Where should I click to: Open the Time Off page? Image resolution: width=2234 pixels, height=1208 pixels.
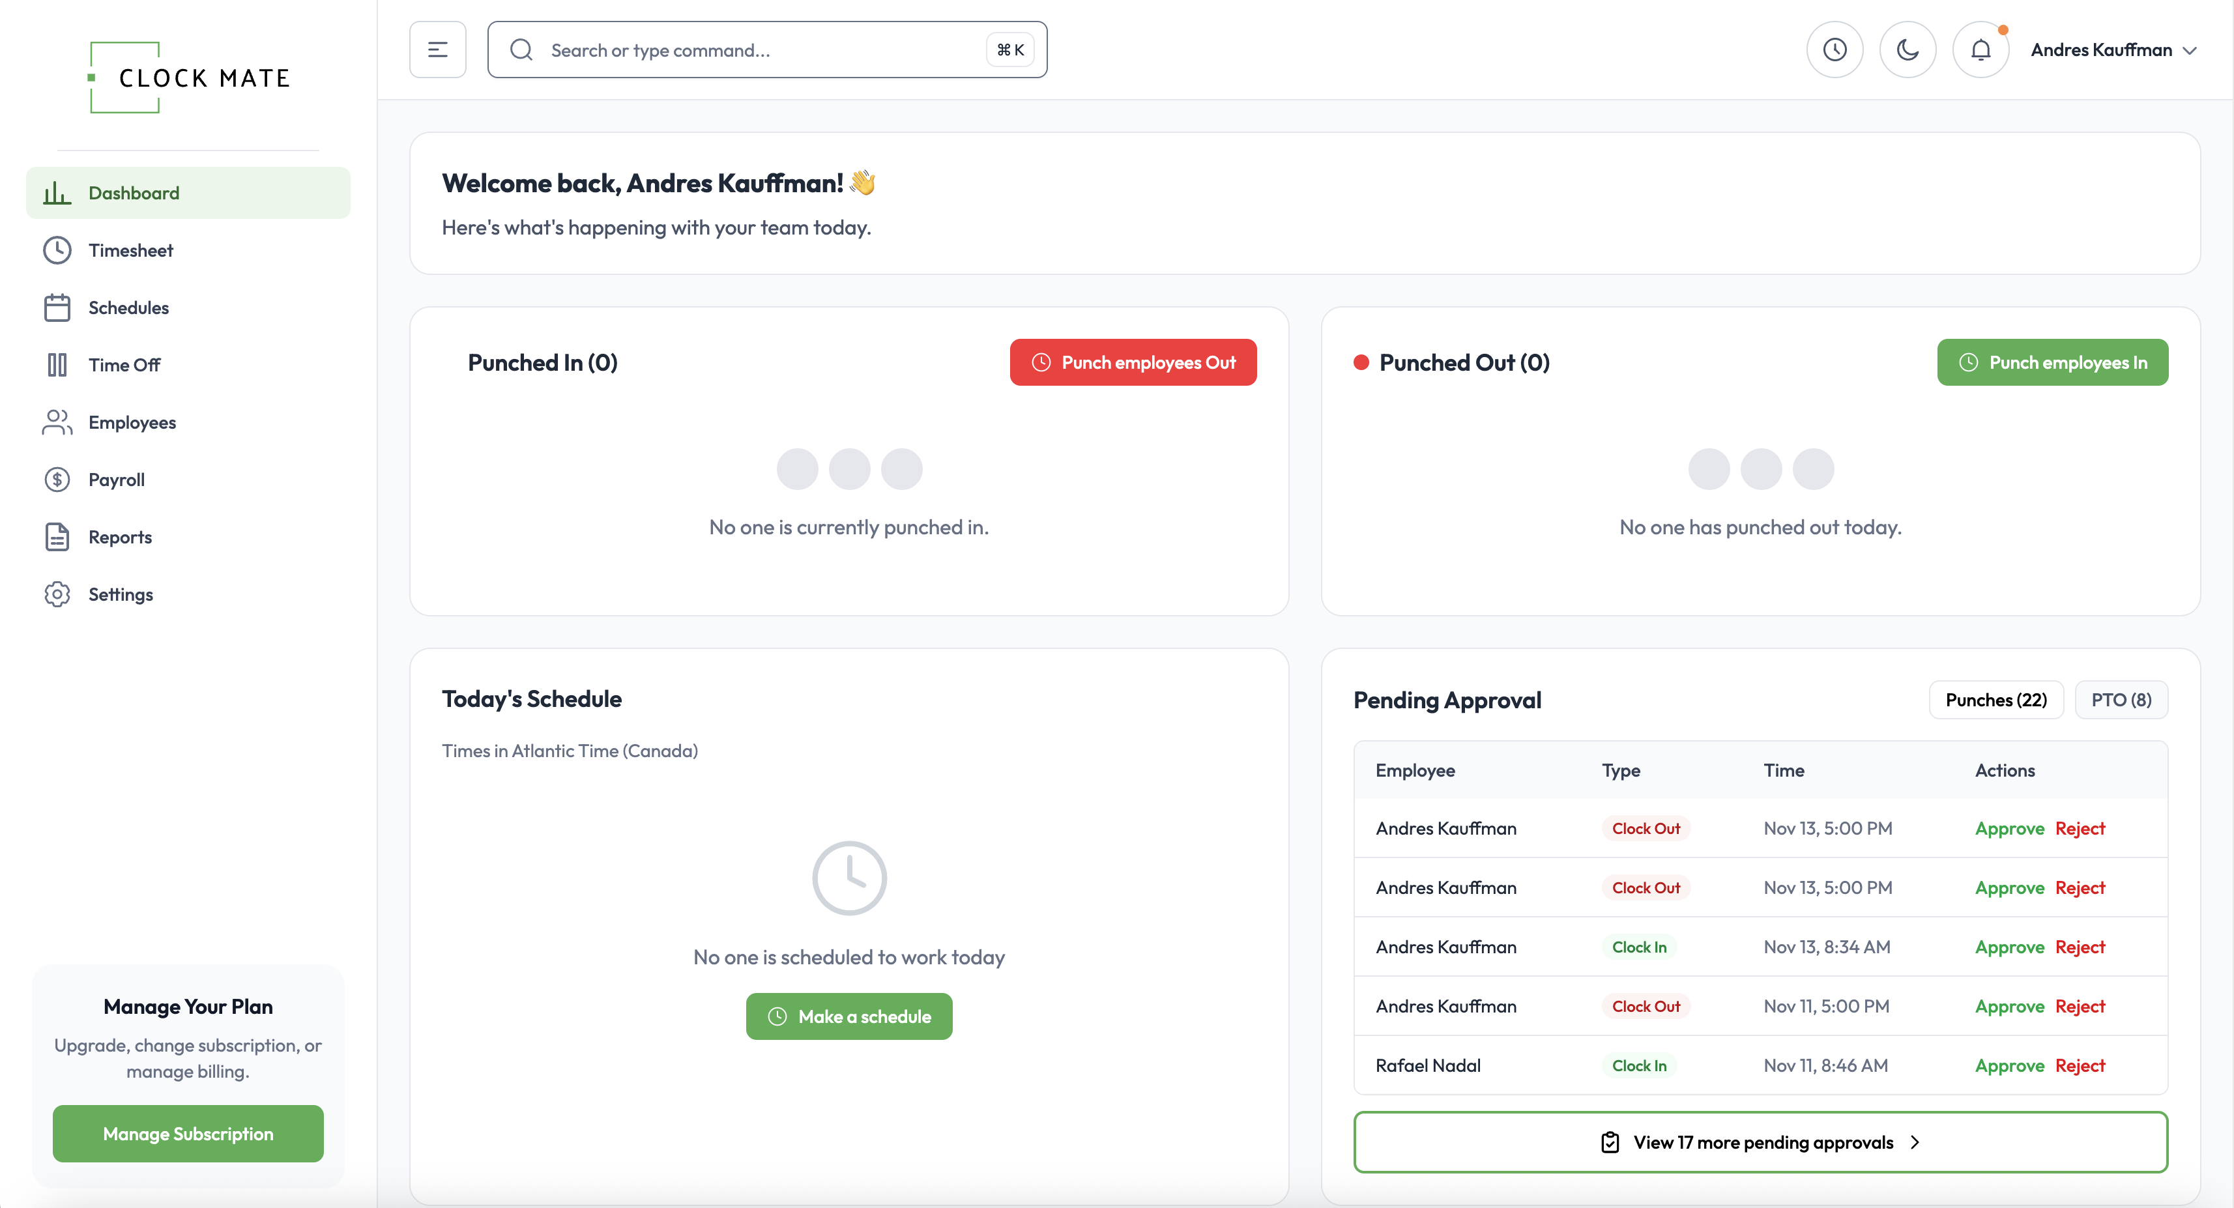tap(124, 364)
